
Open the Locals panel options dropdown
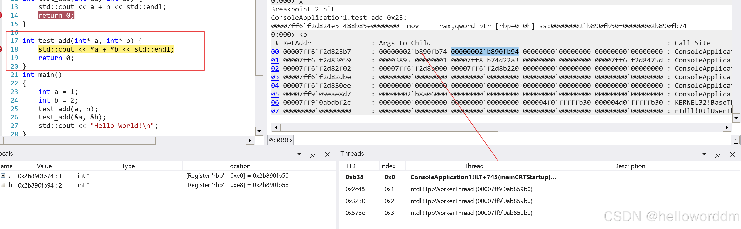299,154
